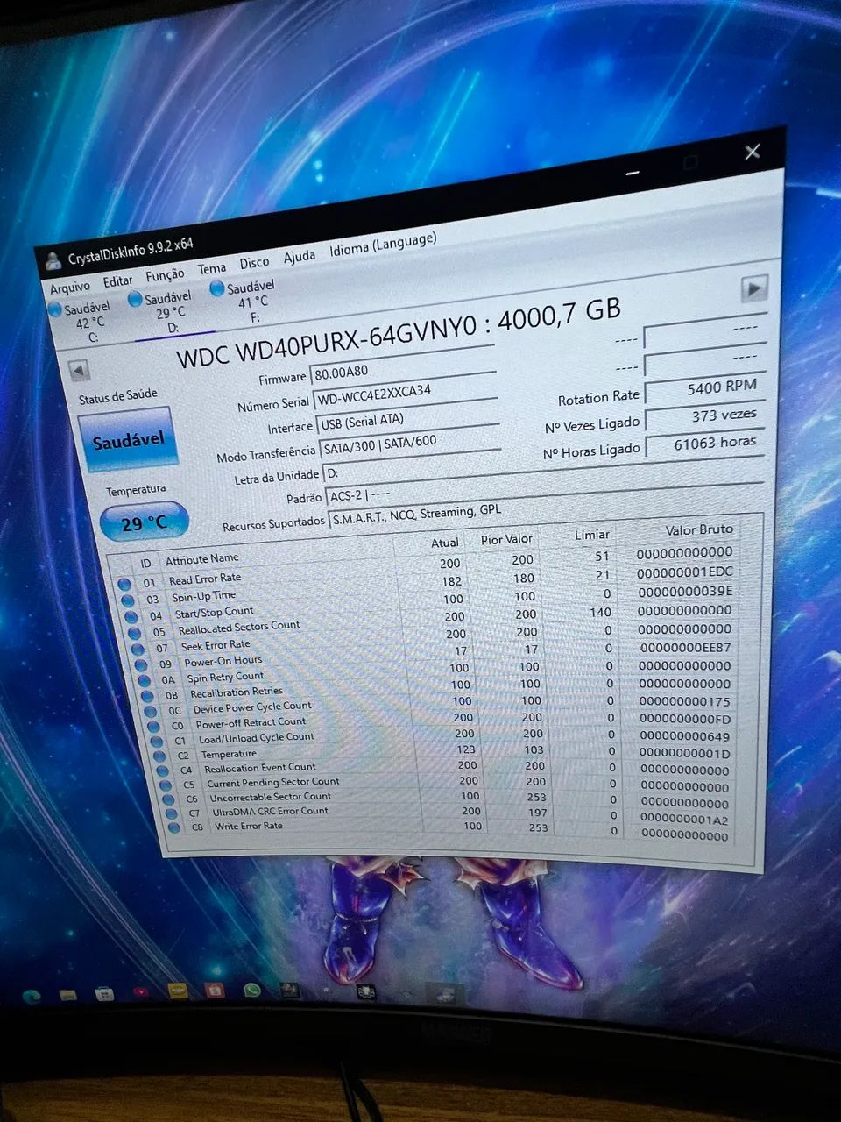Open the Tema menu
The image size is (841, 1122).
click(212, 268)
